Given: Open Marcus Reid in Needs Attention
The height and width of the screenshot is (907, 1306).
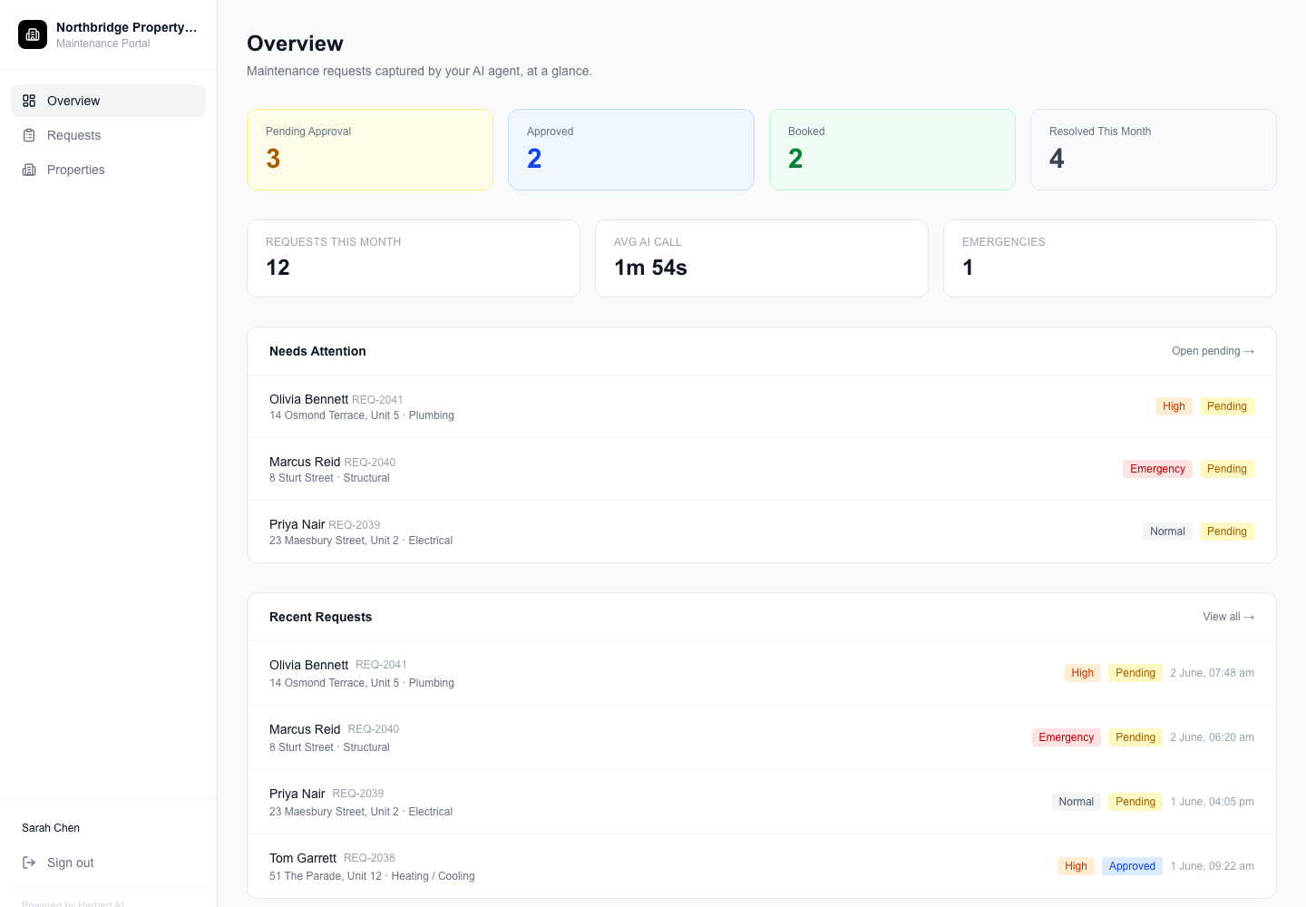Looking at the screenshot, I should click(762, 469).
